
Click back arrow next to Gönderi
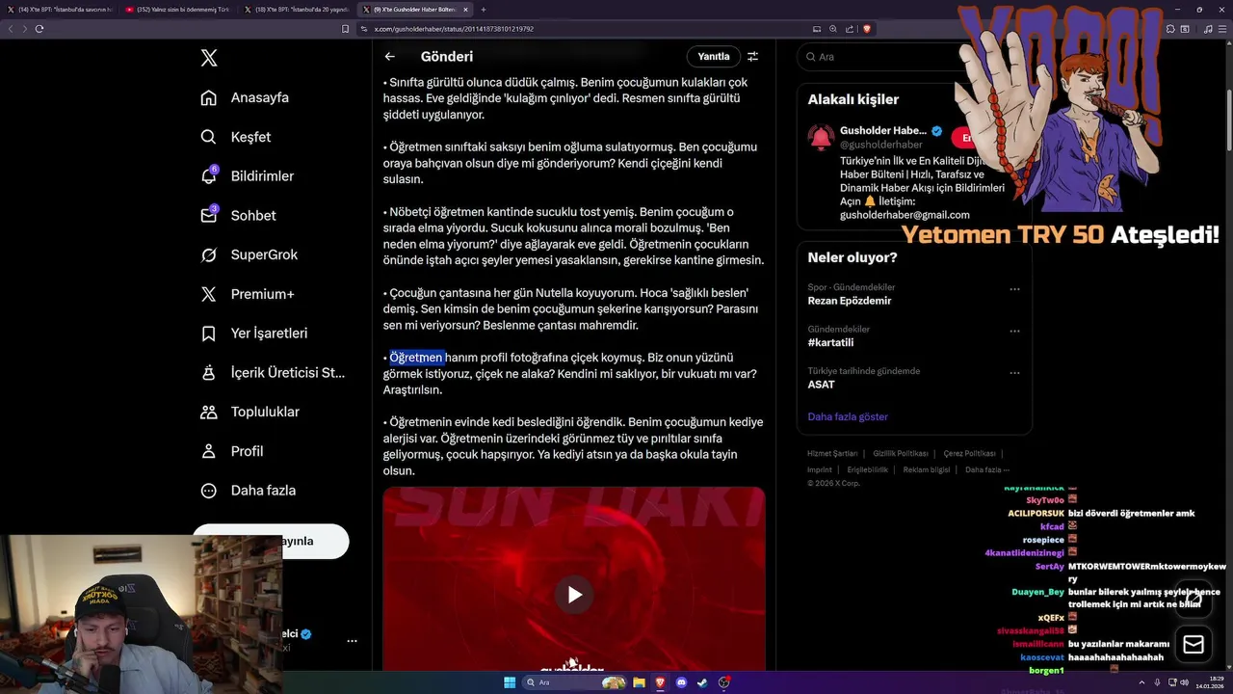click(389, 57)
